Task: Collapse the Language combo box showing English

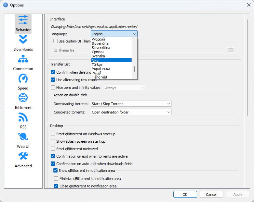Action: (114, 34)
